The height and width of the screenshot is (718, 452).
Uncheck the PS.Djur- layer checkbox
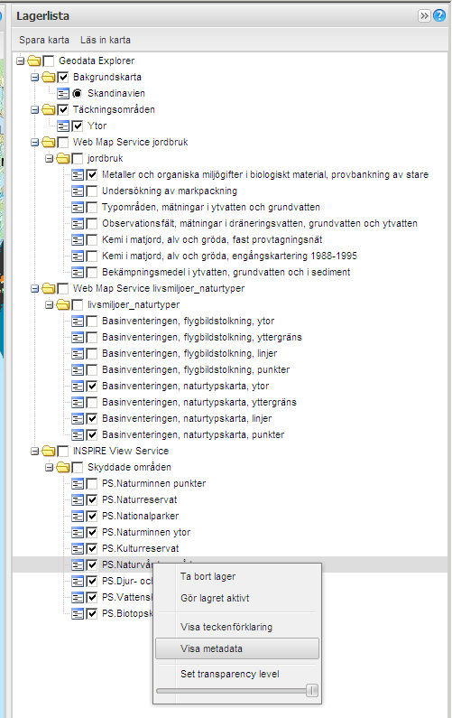[x=92, y=581]
